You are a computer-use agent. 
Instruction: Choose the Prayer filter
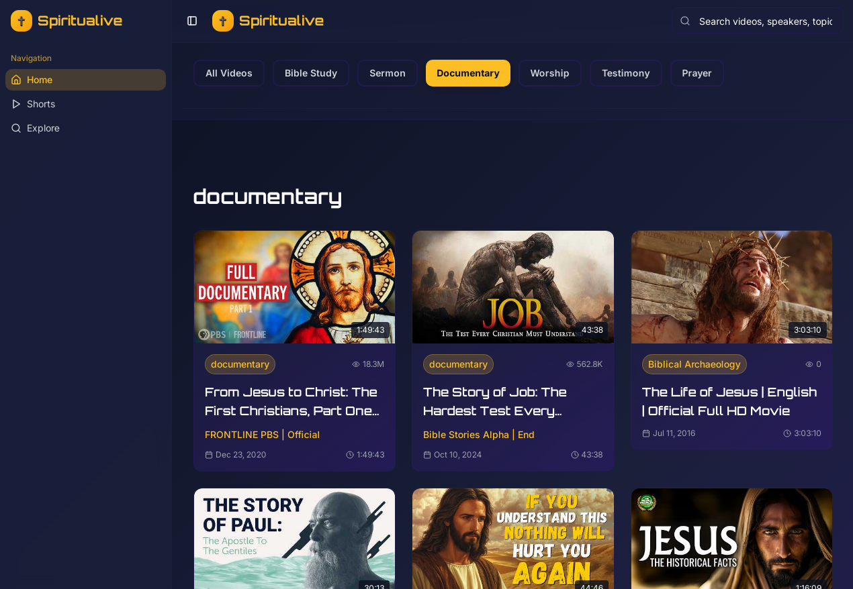pyautogui.click(x=697, y=73)
